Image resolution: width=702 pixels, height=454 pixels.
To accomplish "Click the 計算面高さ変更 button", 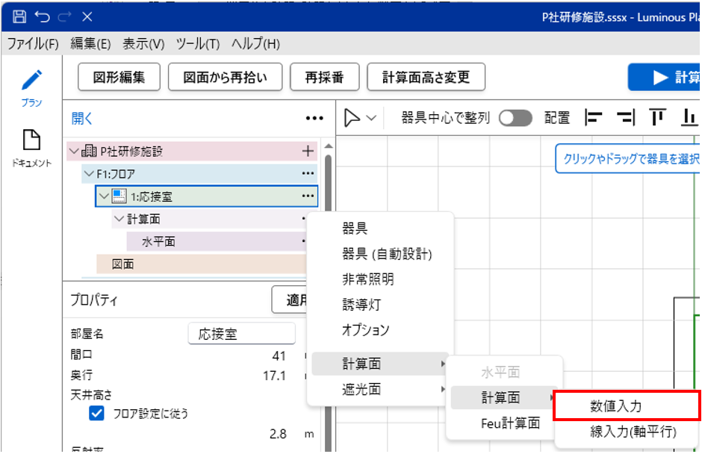I will point(426,77).
